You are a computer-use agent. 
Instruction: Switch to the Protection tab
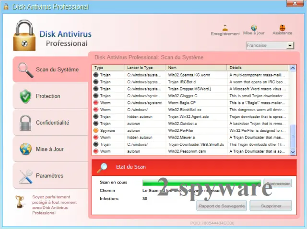pyautogui.click(x=50, y=96)
